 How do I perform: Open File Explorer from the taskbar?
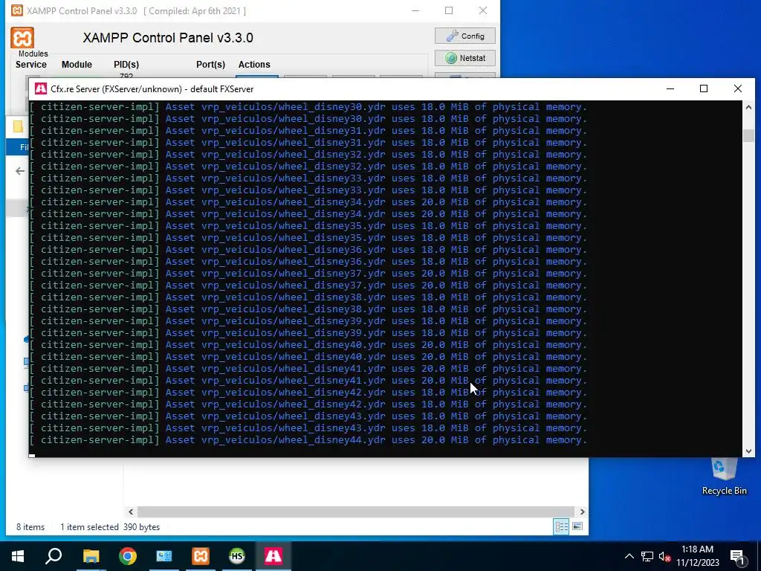click(x=91, y=556)
